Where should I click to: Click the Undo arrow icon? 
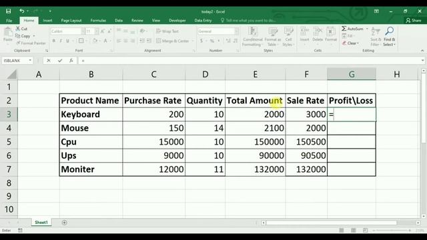(x=22, y=11)
